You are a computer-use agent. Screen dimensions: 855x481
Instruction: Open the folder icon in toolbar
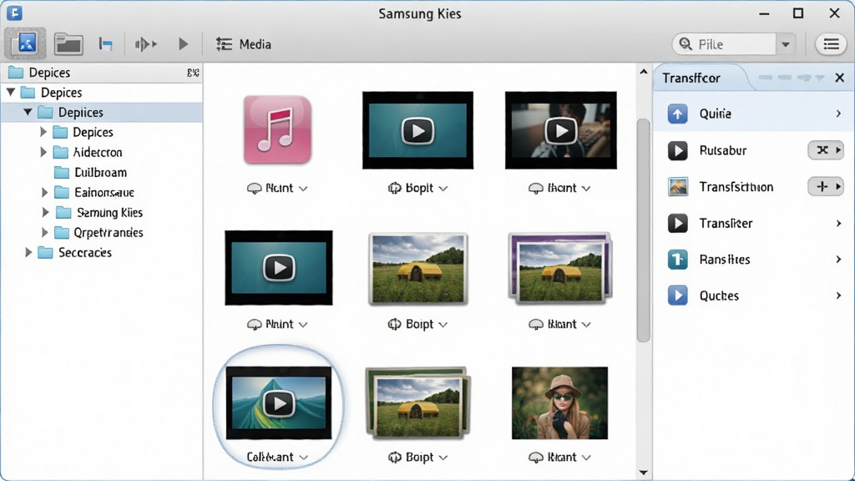pos(68,43)
